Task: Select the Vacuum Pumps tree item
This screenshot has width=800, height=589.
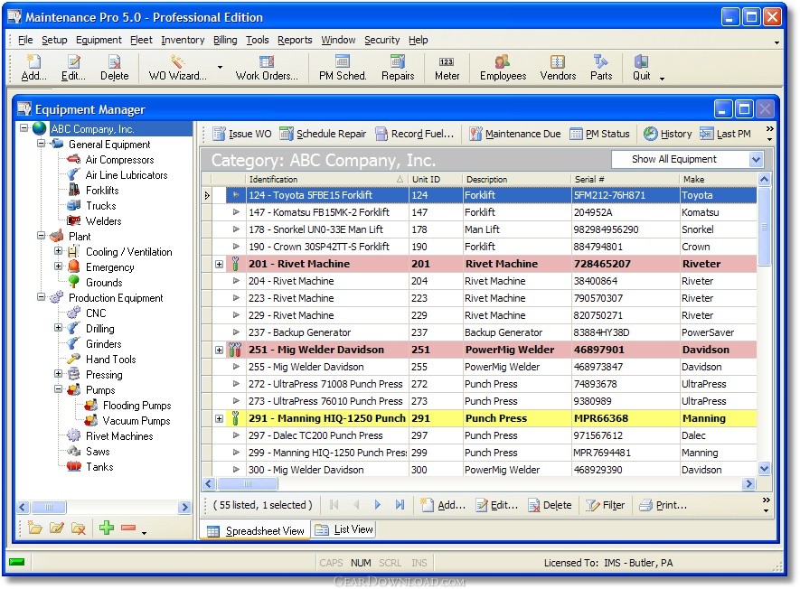Action: 136,421
